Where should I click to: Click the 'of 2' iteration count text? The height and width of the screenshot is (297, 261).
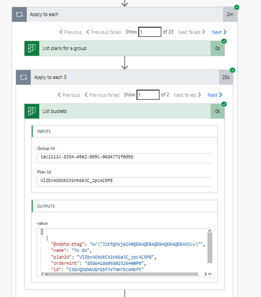click(x=165, y=95)
